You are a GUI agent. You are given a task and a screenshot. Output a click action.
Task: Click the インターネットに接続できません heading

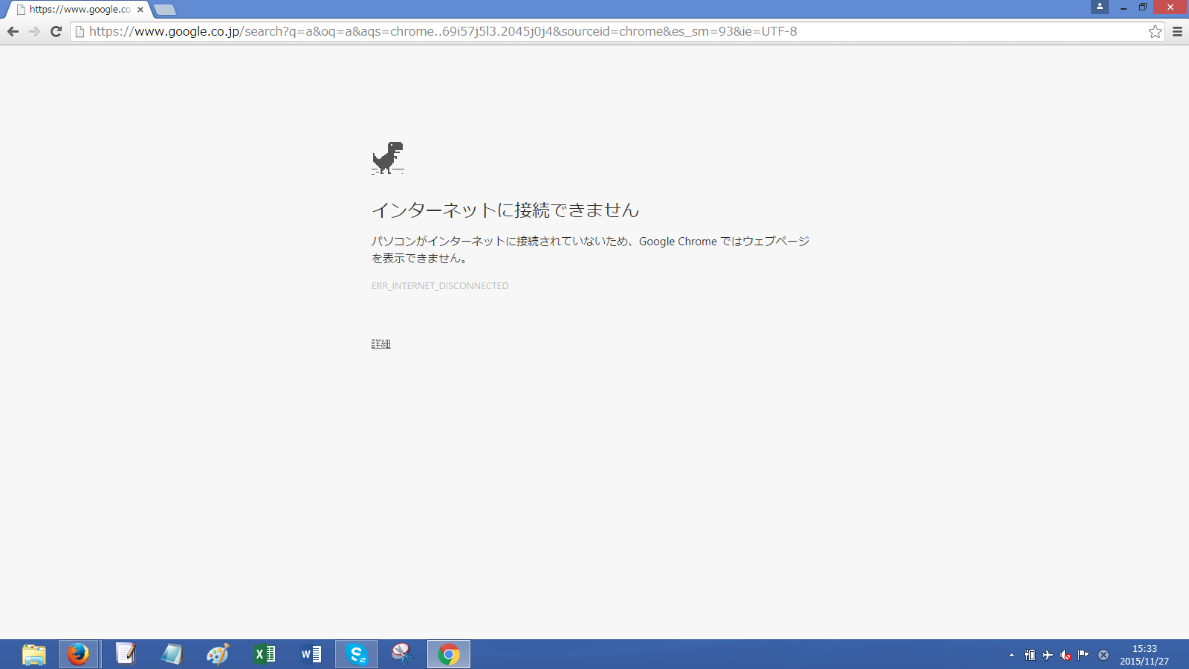pos(505,210)
